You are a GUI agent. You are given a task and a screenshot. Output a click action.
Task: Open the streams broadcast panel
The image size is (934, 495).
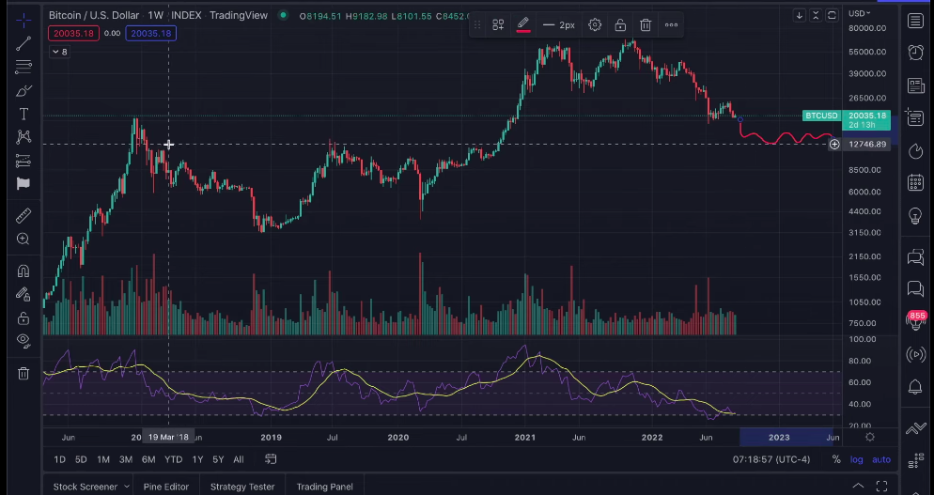click(915, 354)
